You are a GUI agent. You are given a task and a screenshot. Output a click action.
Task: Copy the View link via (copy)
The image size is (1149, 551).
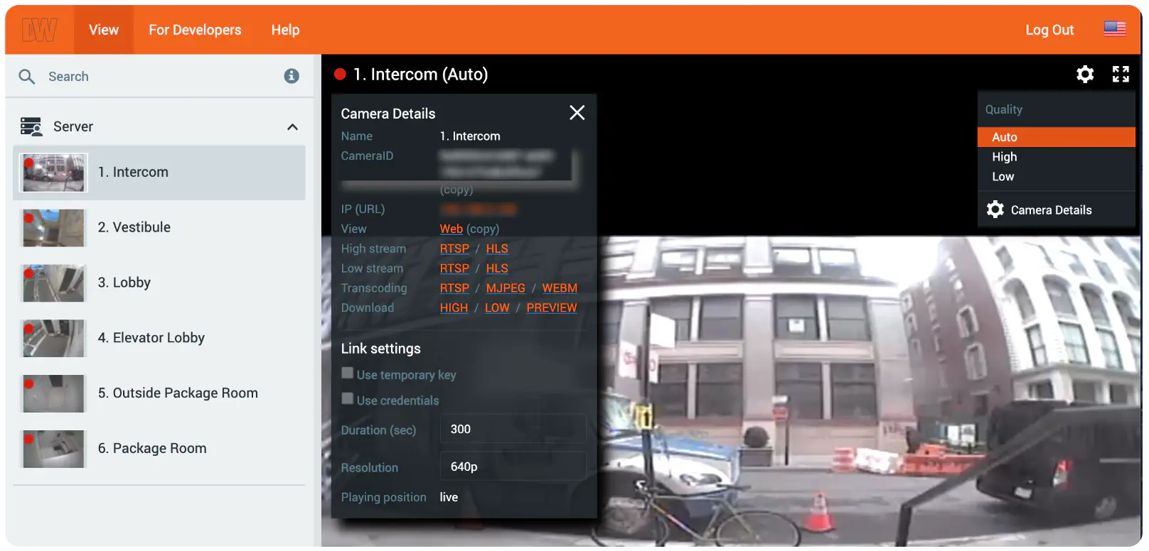click(483, 229)
